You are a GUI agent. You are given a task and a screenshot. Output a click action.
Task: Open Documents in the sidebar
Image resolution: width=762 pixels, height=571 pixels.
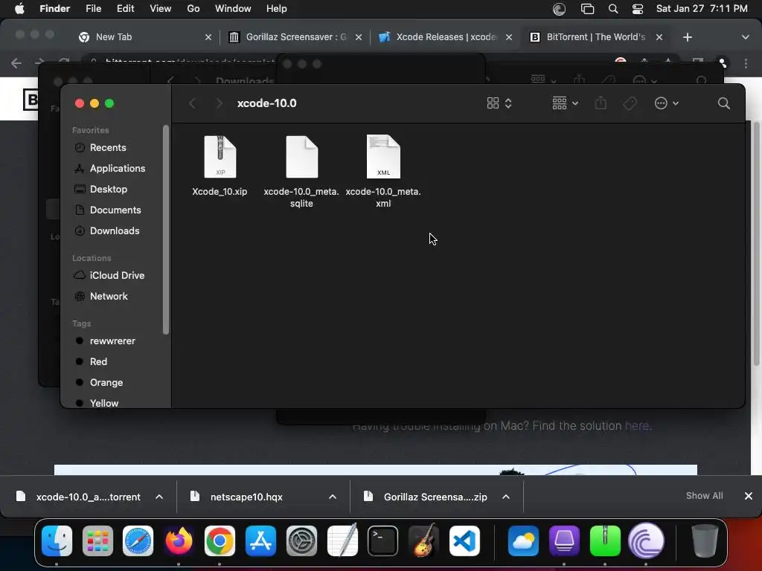click(x=115, y=210)
